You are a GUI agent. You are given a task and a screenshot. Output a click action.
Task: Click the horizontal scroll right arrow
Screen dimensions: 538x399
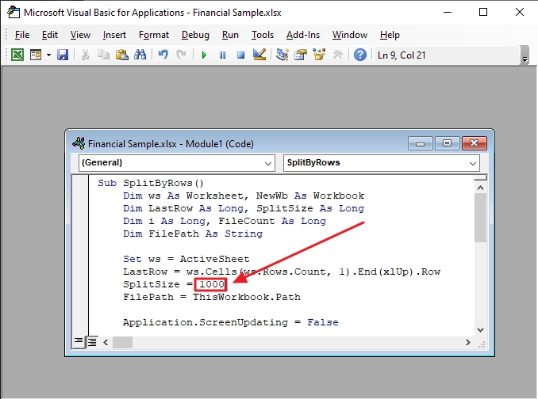[467, 342]
